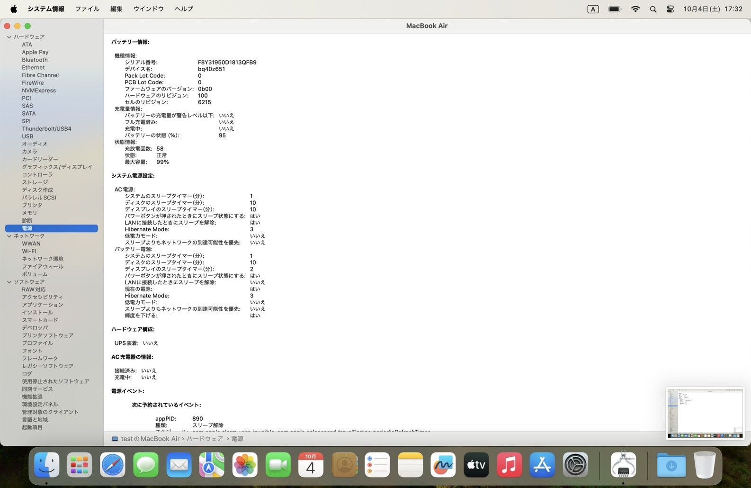
Task: Select Bluetooth in the sidebar
Action: click(35, 60)
